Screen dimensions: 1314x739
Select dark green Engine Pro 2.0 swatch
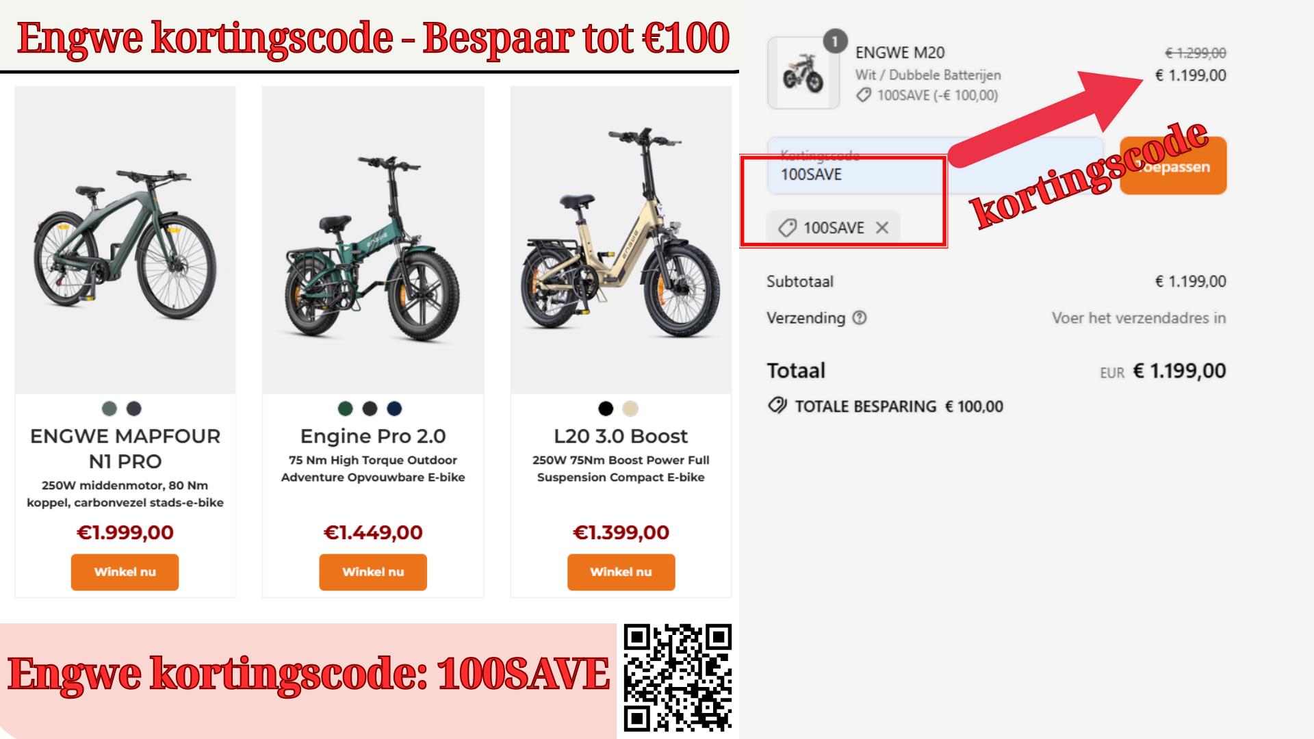tap(346, 409)
